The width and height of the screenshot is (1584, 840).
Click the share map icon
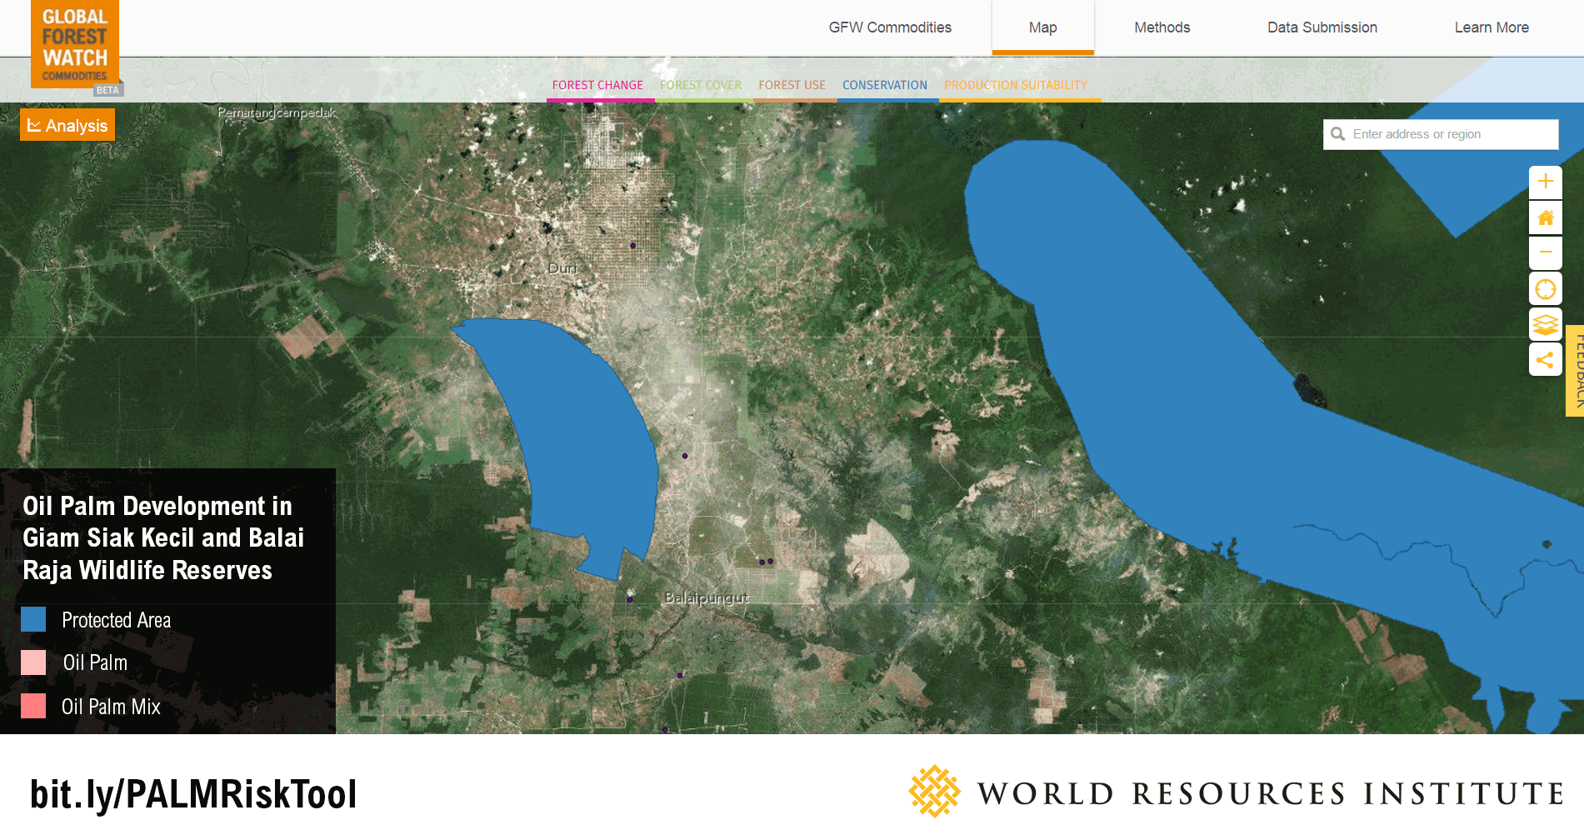(x=1545, y=360)
